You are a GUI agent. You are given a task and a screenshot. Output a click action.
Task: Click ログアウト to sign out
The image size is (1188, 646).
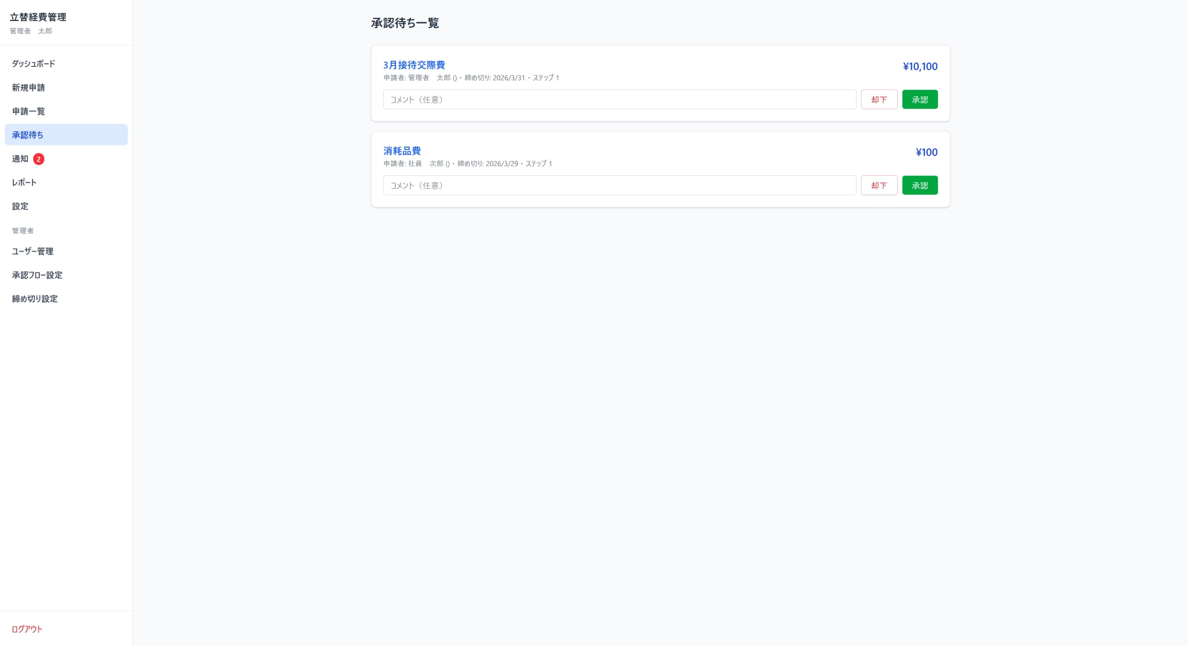click(27, 629)
